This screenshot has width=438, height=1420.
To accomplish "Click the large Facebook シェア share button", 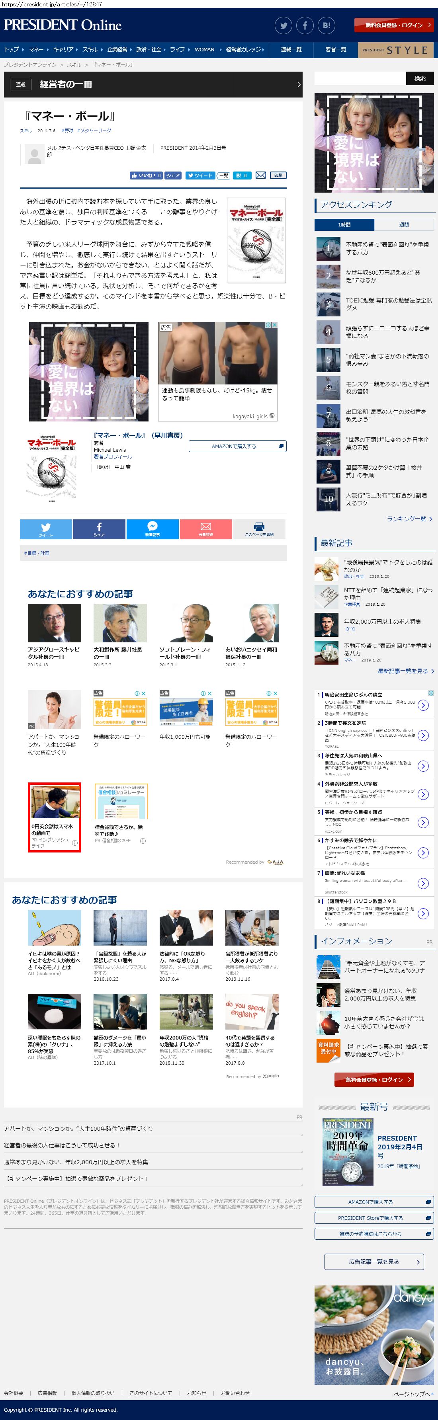I will pyautogui.click(x=99, y=529).
